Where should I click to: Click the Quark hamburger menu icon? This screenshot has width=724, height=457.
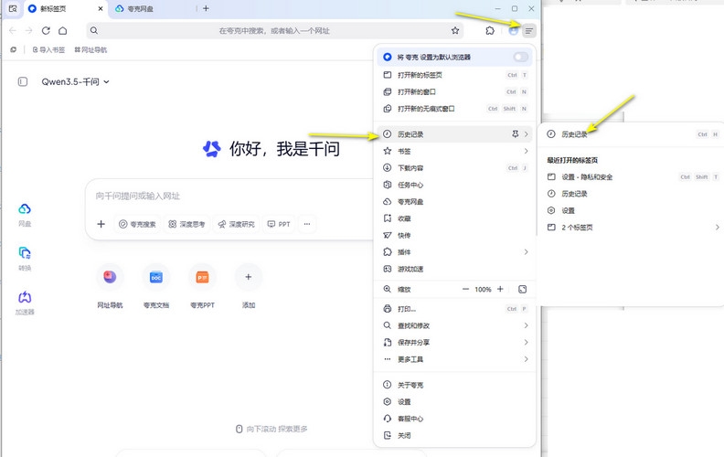tap(528, 31)
